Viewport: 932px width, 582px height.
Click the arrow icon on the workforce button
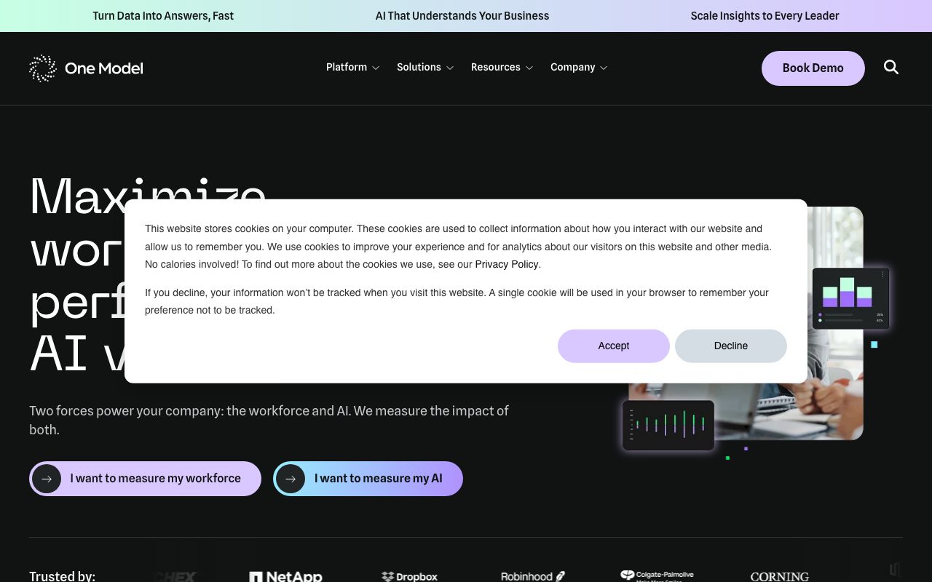coord(47,479)
